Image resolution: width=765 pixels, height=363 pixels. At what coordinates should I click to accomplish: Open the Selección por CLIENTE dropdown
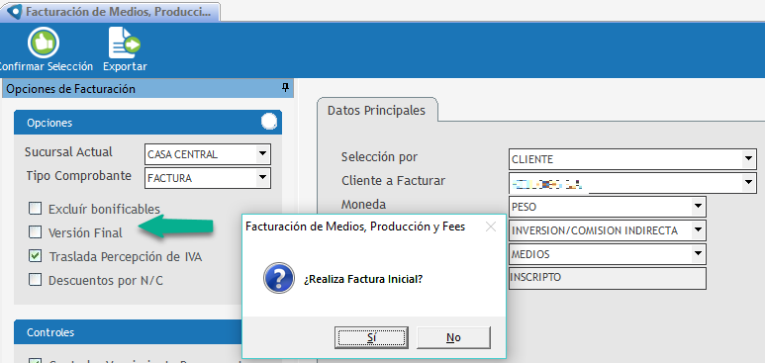click(748, 159)
